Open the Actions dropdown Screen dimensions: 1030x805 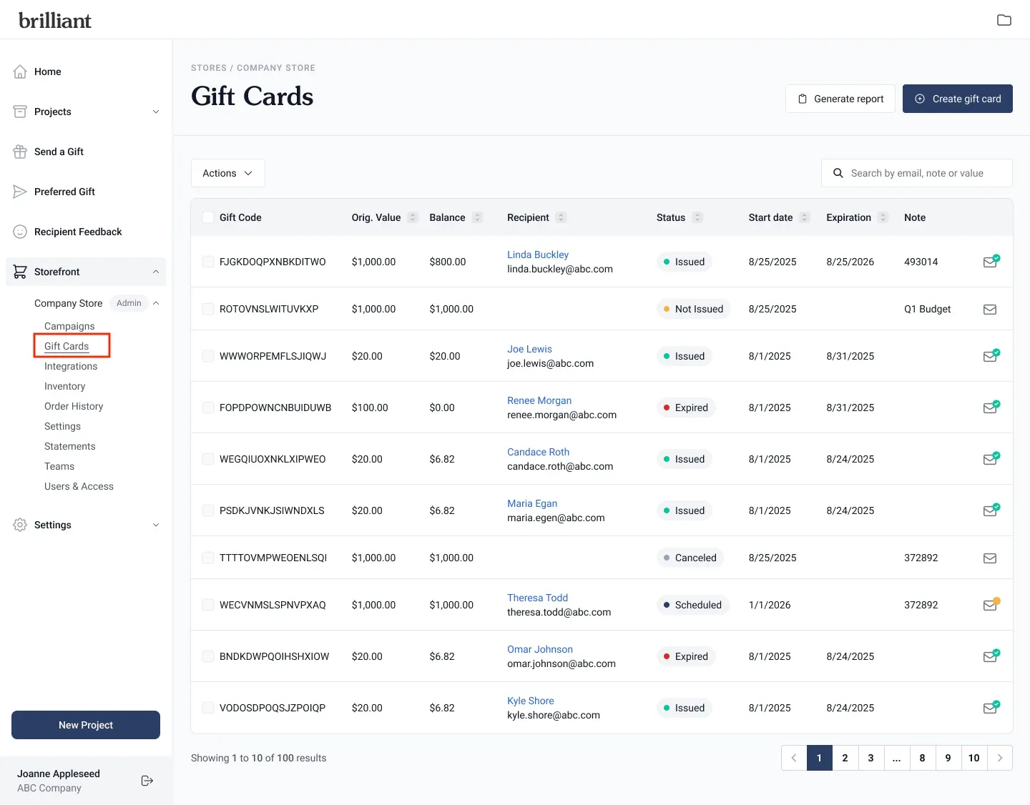(227, 173)
